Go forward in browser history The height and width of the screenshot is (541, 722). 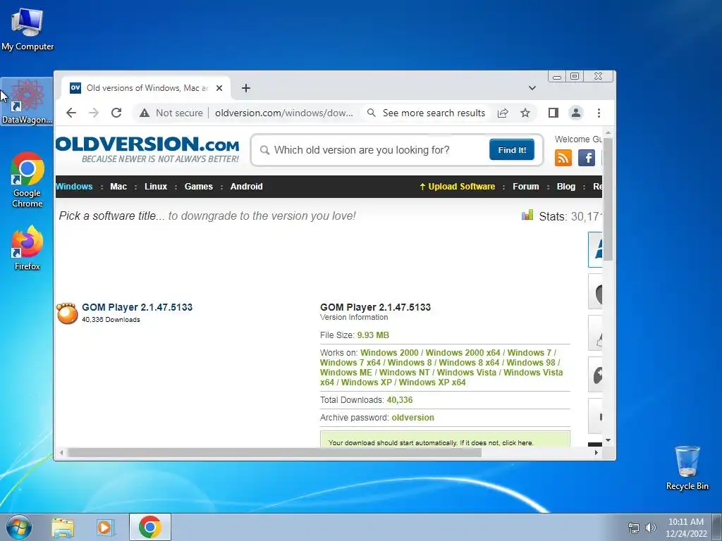(94, 113)
